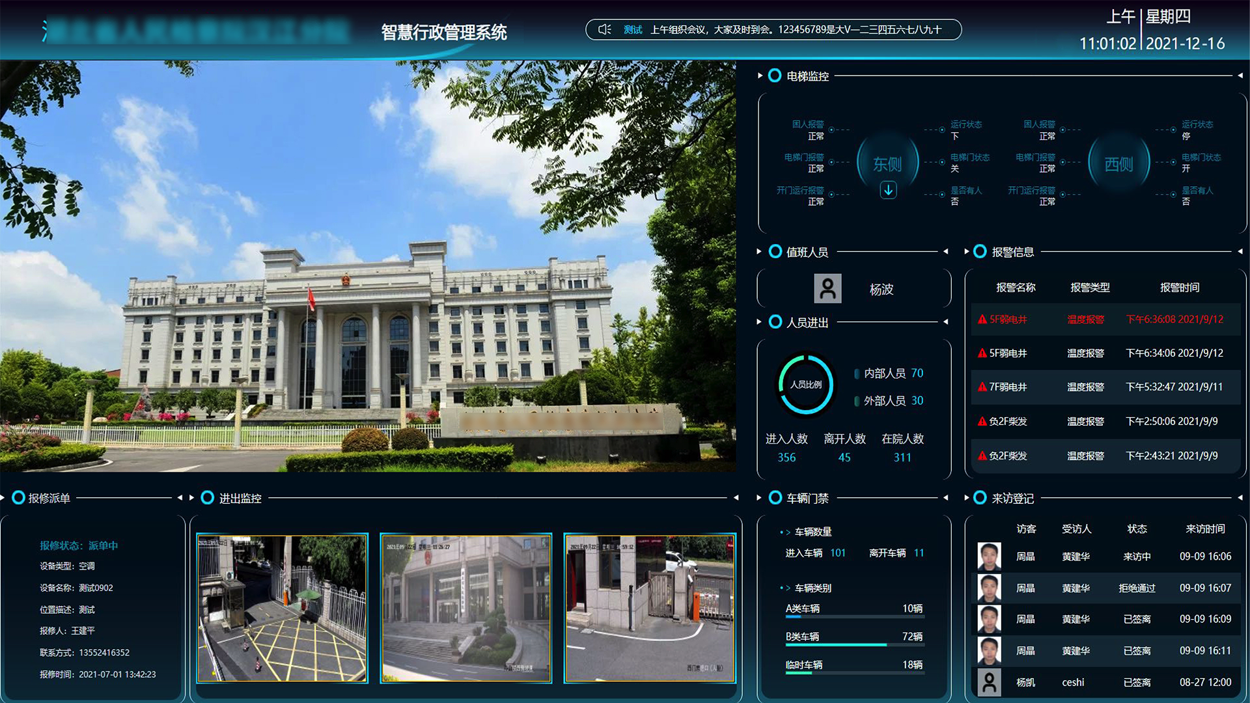Open the 车辆类别 section marker
This screenshot has height=703, width=1250.
785,588
